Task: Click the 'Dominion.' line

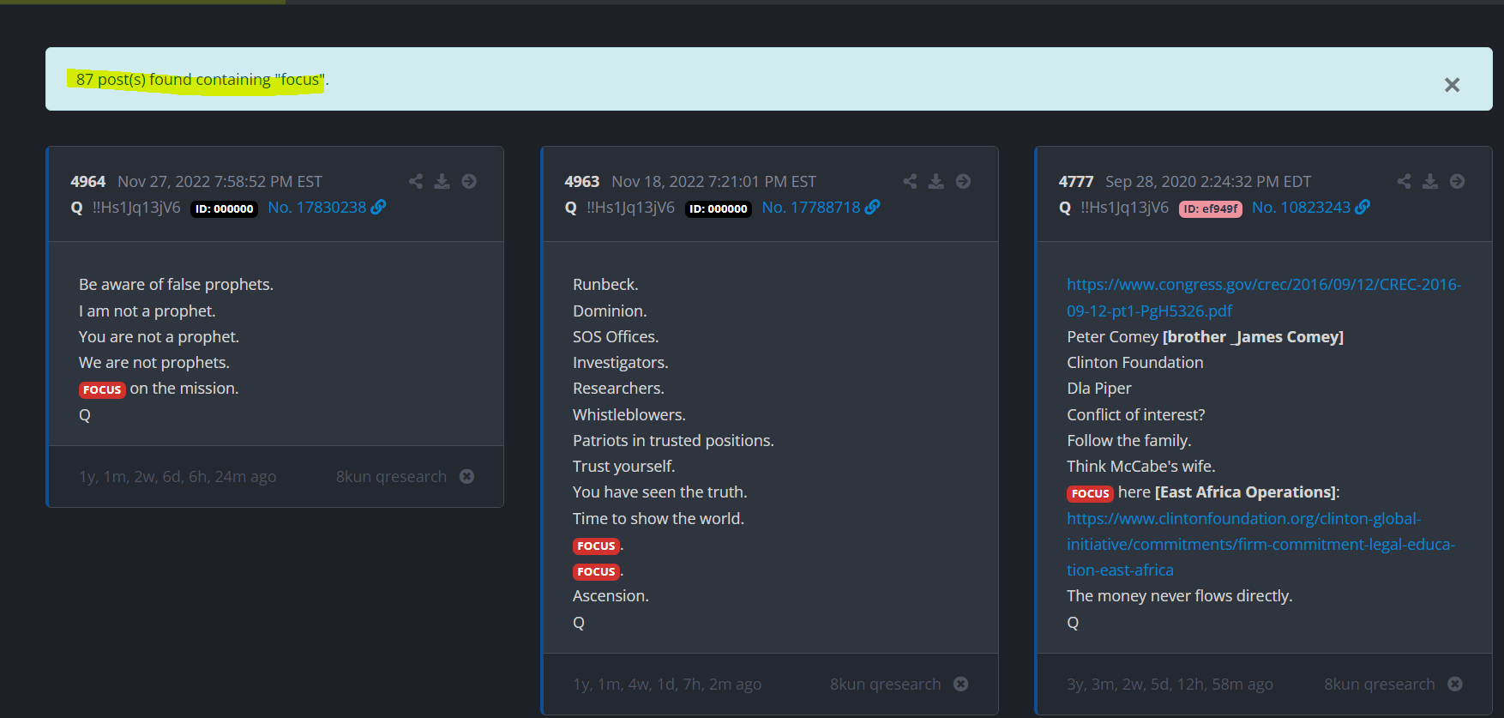Action: (x=610, y=311)
